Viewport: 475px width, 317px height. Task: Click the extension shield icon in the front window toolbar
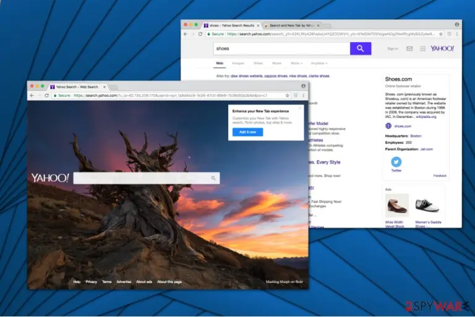click(x=296, y=95)
